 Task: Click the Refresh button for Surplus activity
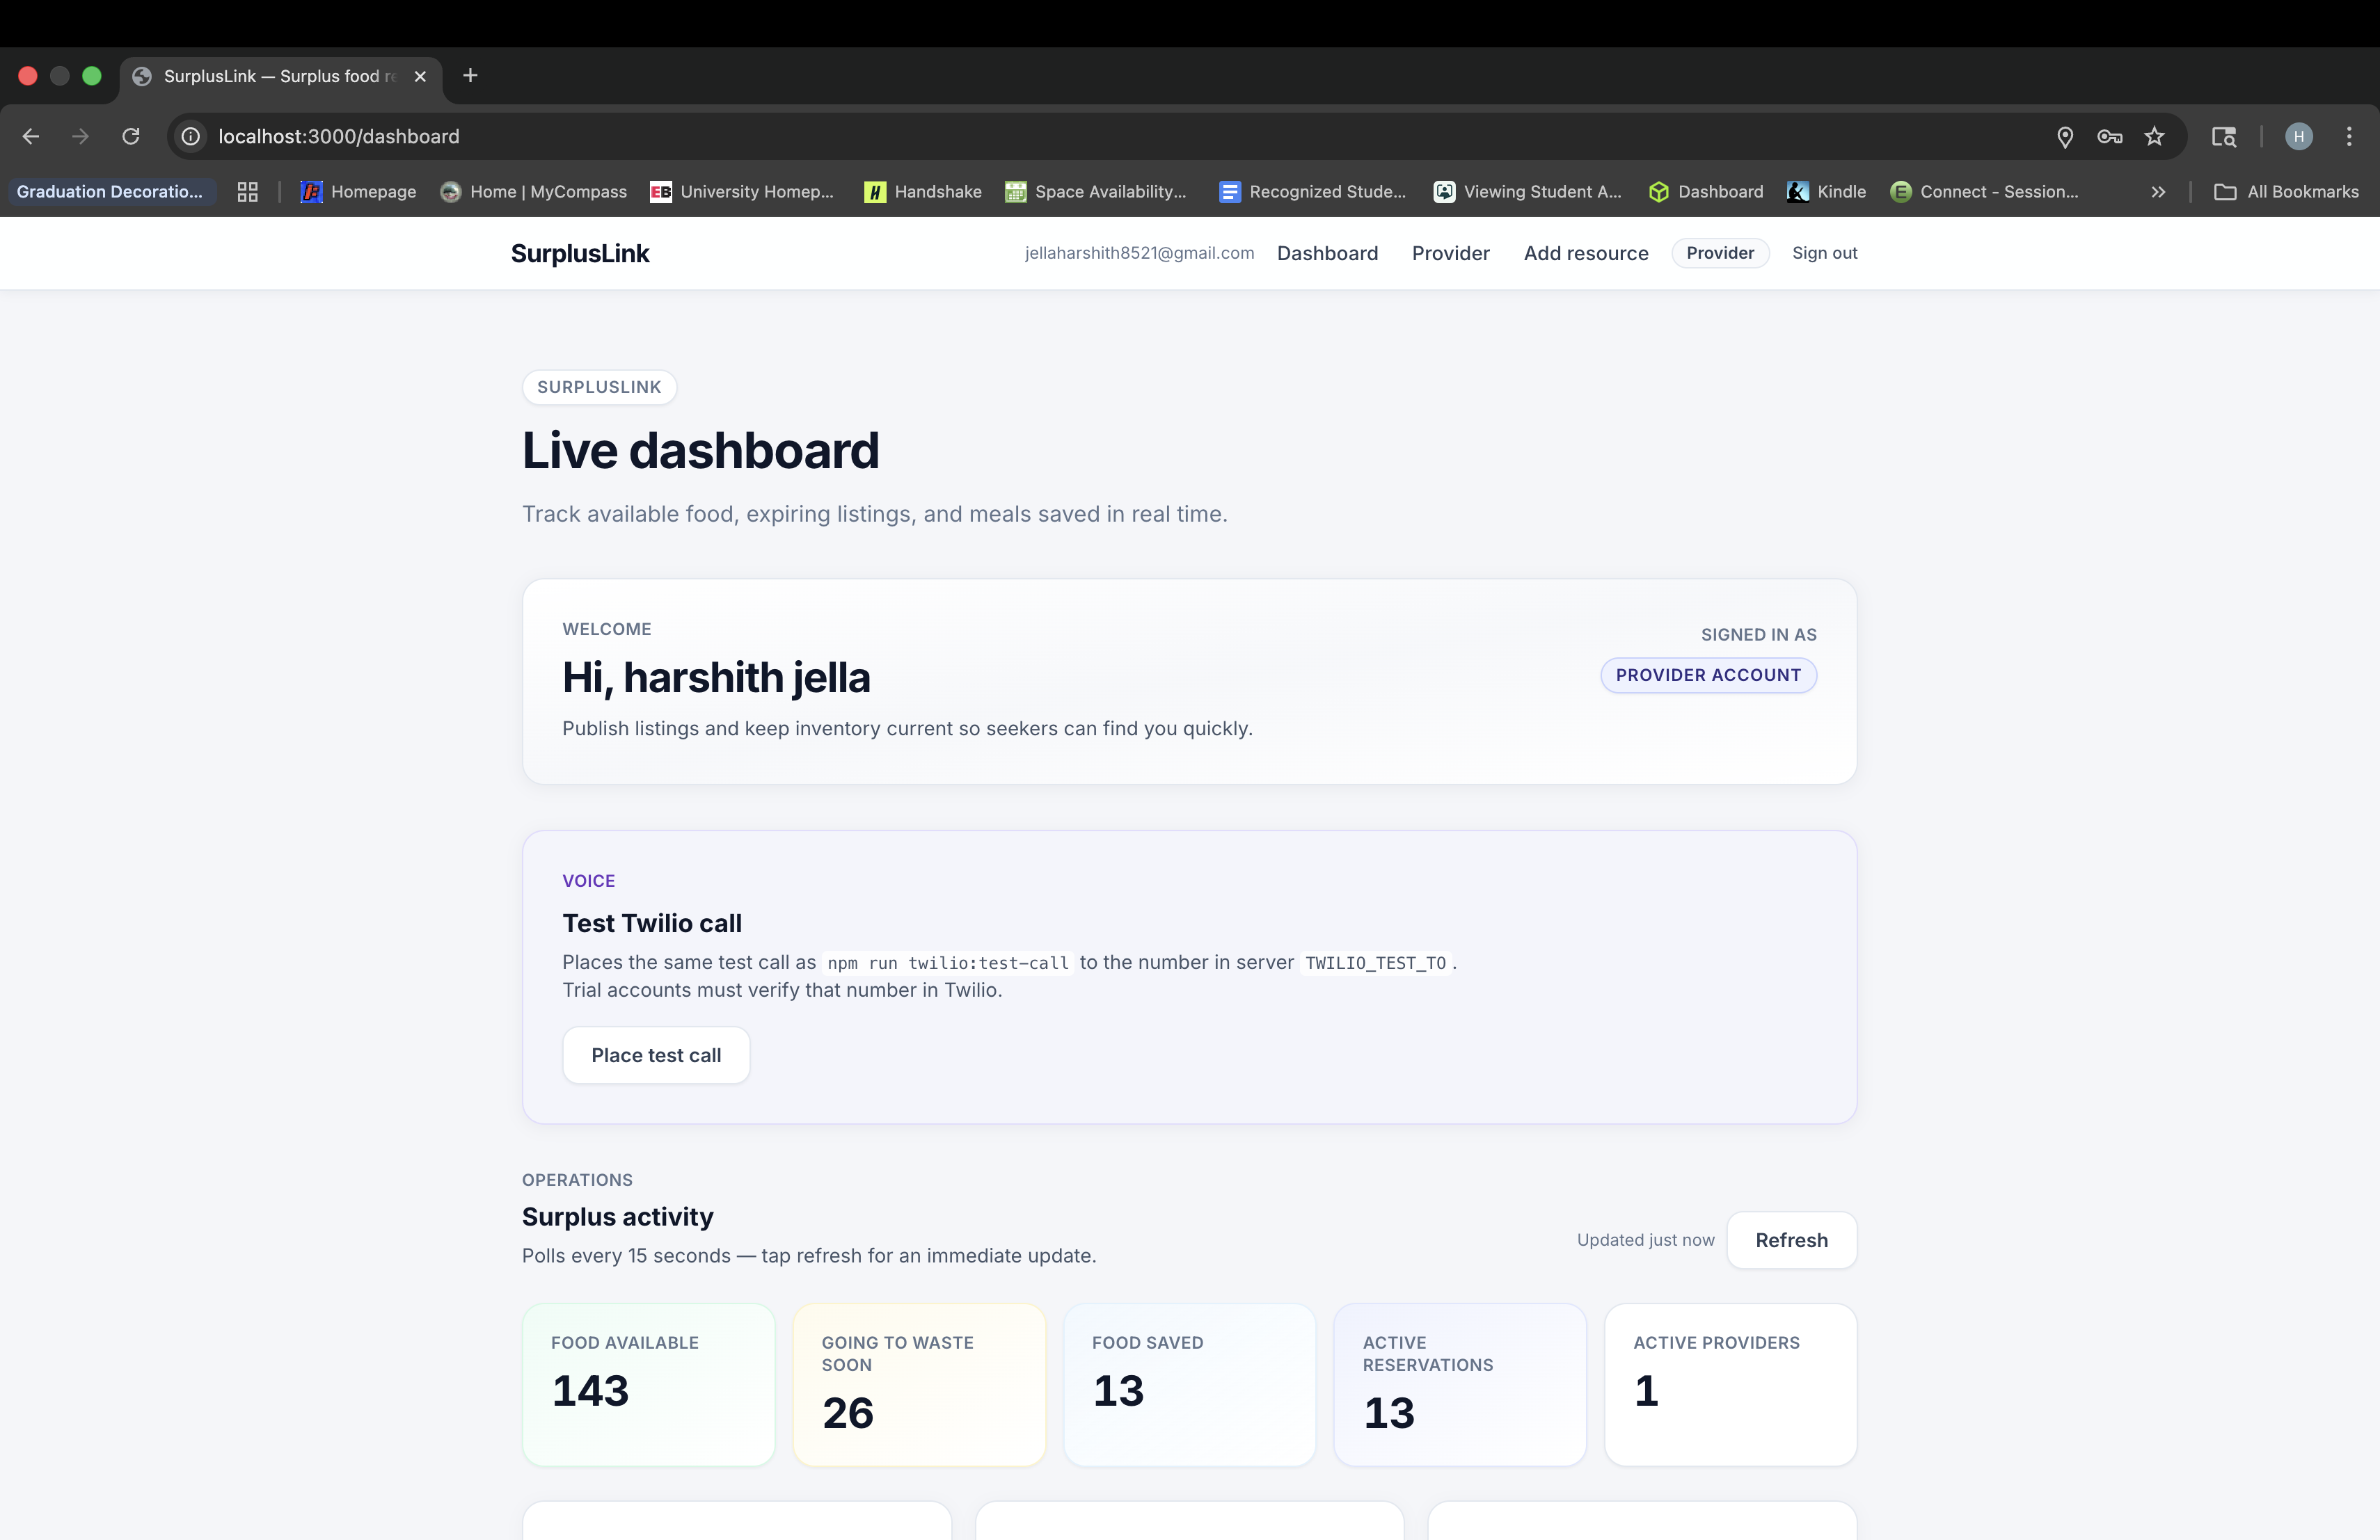click(x=1790, y=1240)
